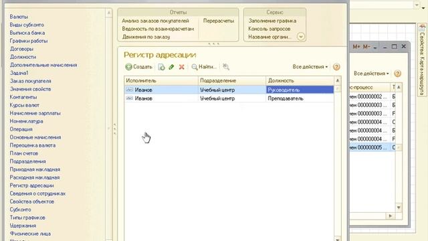The image size is (428, 241).
Task: Open Значения свойств in navigation panel
Action: coord(30,89)
